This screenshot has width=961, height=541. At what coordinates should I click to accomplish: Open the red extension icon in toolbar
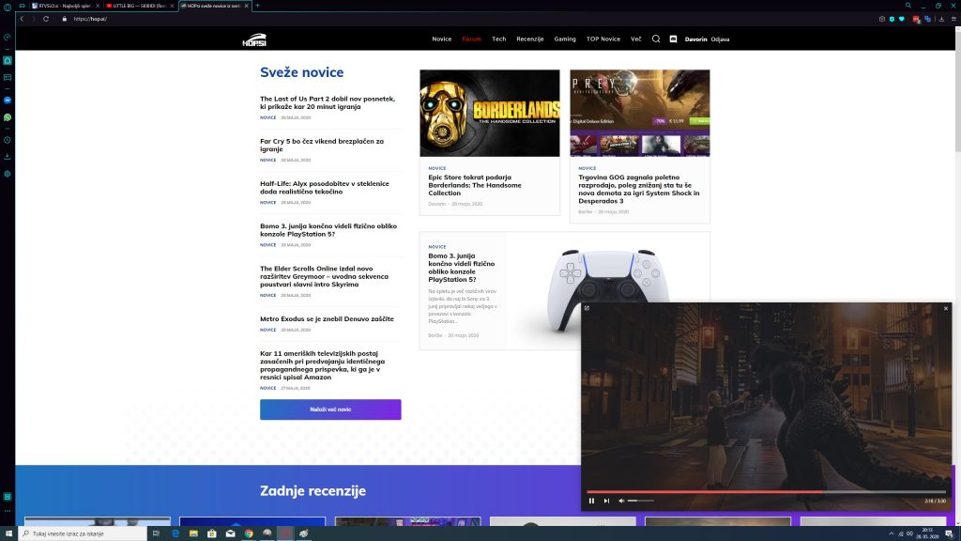point(916,19)
